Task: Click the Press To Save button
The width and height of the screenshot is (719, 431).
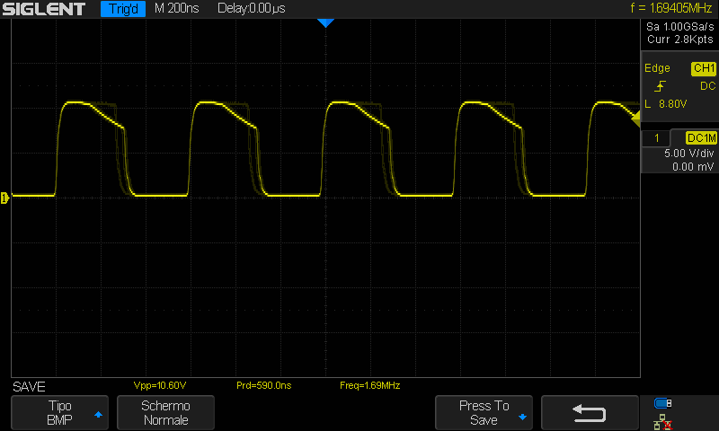Action: tap(484, 413)
